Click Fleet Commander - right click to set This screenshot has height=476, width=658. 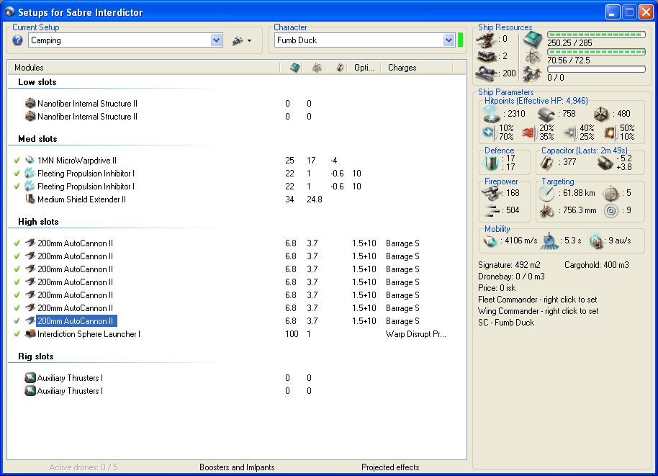pos(537,300)
